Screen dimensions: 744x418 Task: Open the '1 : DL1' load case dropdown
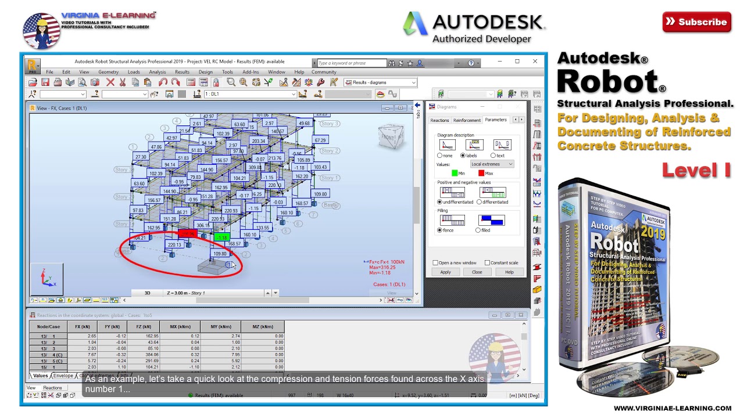(x=251, y=94)
